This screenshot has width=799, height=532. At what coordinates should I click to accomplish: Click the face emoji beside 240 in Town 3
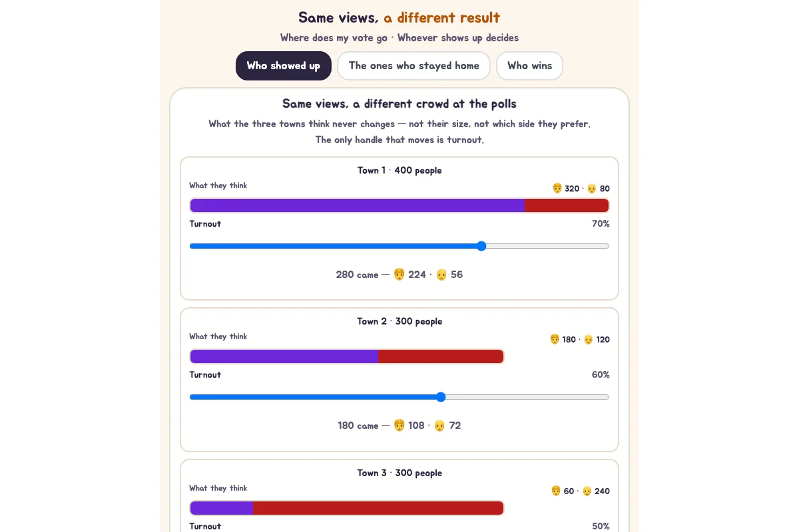(x=587, y=491)
